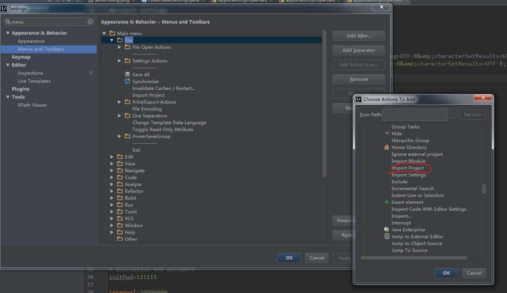The width and height of the screenshot is (507, 293).
Task: Clear the settings search field
Action: (90, 22)
